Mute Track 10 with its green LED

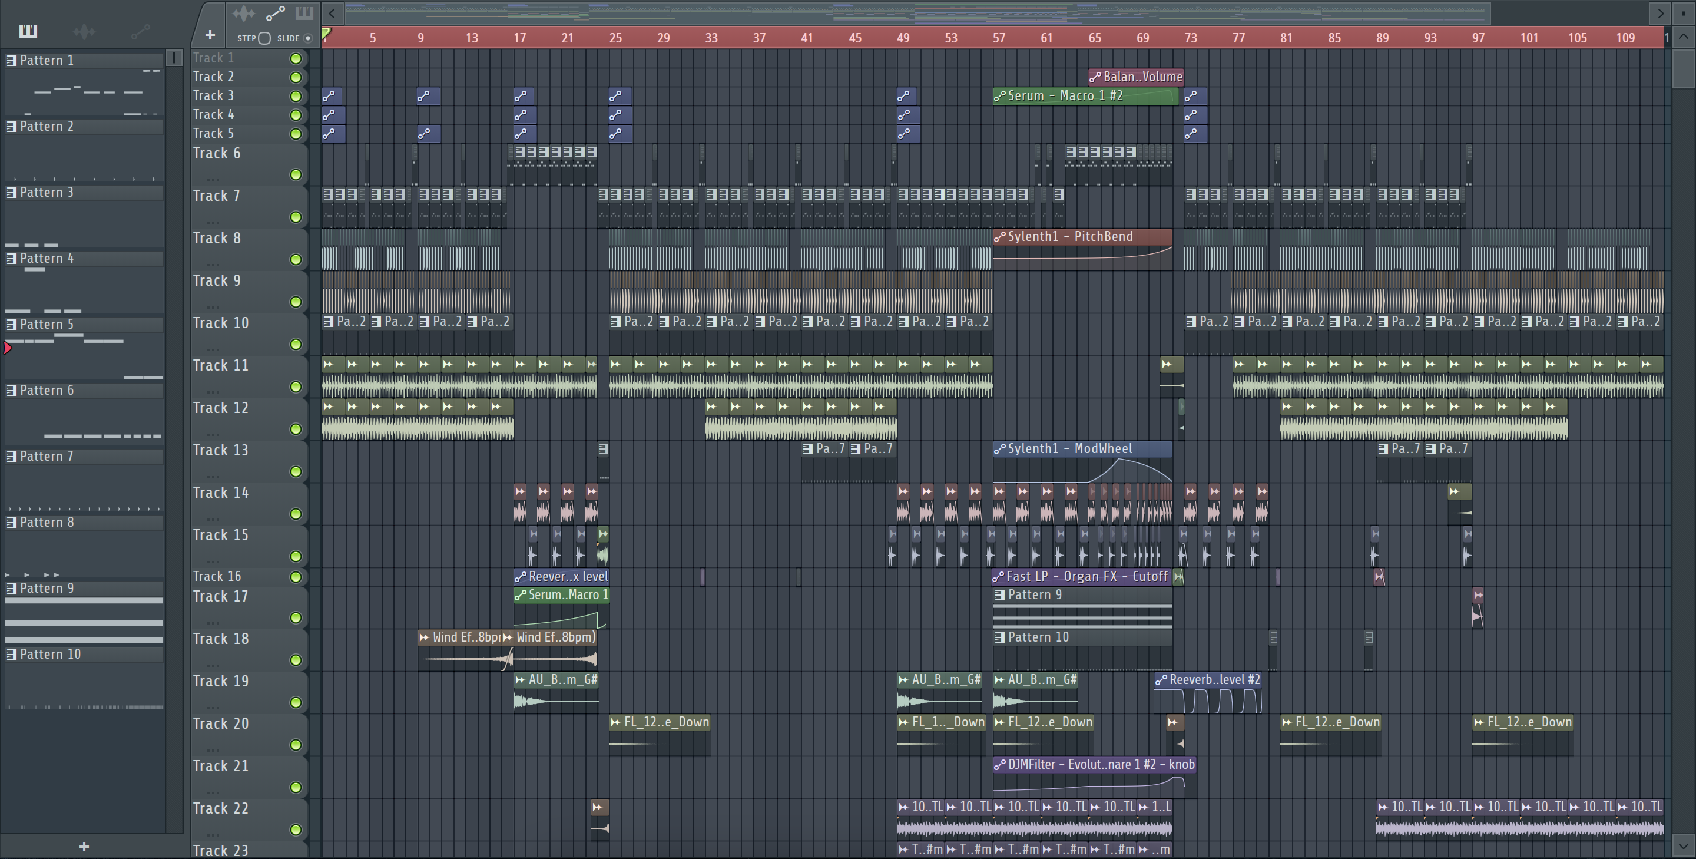click(296, 344)
